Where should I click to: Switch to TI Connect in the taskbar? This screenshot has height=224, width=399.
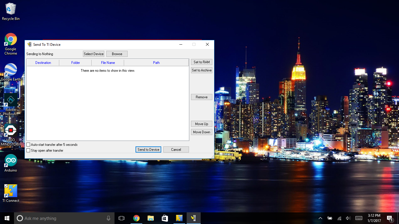(x=179, y=218)
